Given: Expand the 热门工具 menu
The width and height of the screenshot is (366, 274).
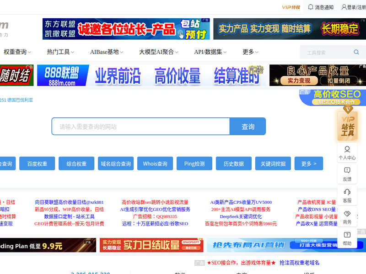Looking at the screenshot, I should [x=60, y=52].
